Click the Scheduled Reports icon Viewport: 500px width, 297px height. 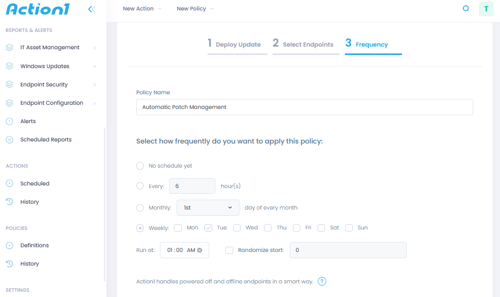9,139
